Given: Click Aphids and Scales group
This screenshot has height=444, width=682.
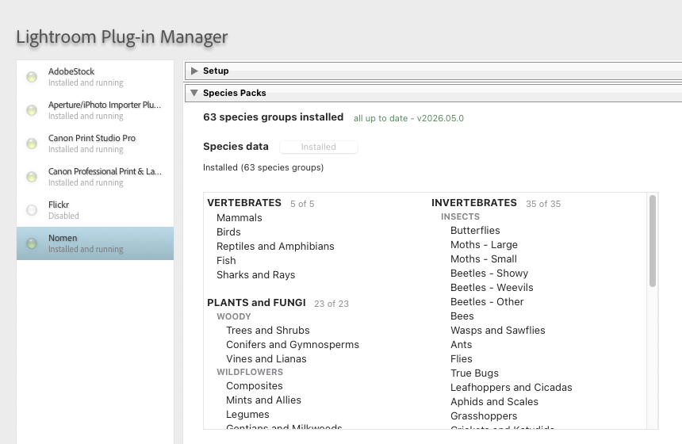Looking at the screenshot, I should [x=494, y=402].
